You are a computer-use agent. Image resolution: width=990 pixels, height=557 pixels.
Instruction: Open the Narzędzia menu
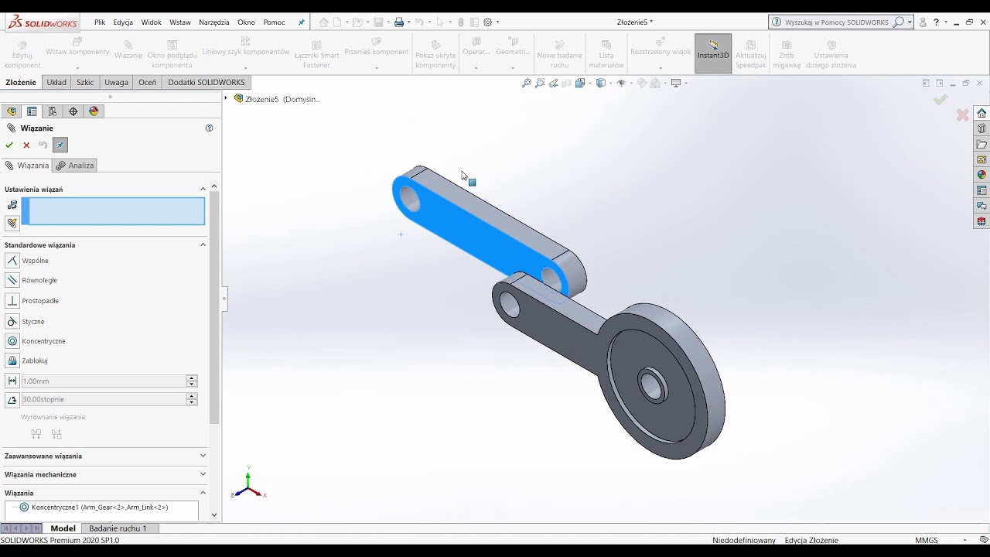point(214,22)
